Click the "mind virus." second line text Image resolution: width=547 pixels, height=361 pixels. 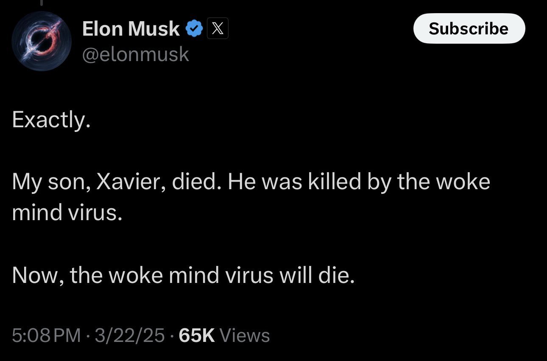coord(67,213)
